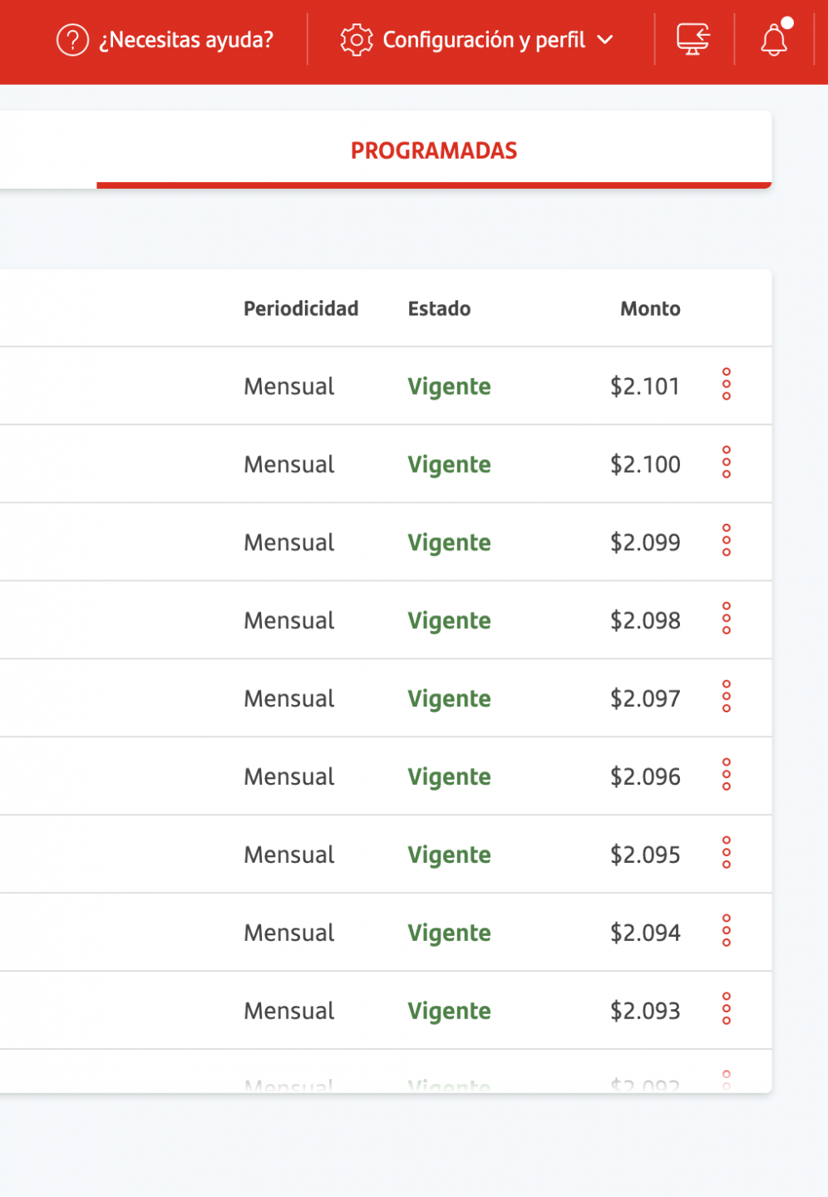The image size is (828, 1197).
Task: Open kebab menu for $2.095 row
Action: point(727,853)
